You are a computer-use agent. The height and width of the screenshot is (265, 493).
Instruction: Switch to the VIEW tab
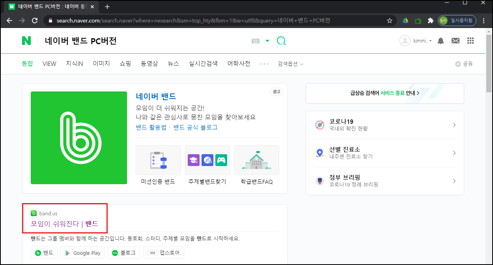pos(49,63)
